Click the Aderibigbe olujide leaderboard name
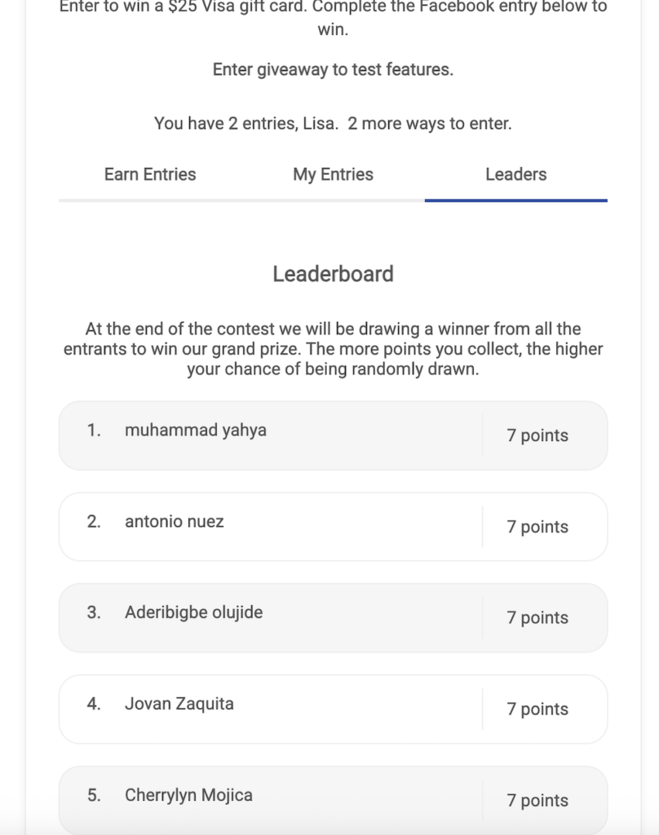The height and width of the screenshot is (835, 659). [x=193, y=612]
